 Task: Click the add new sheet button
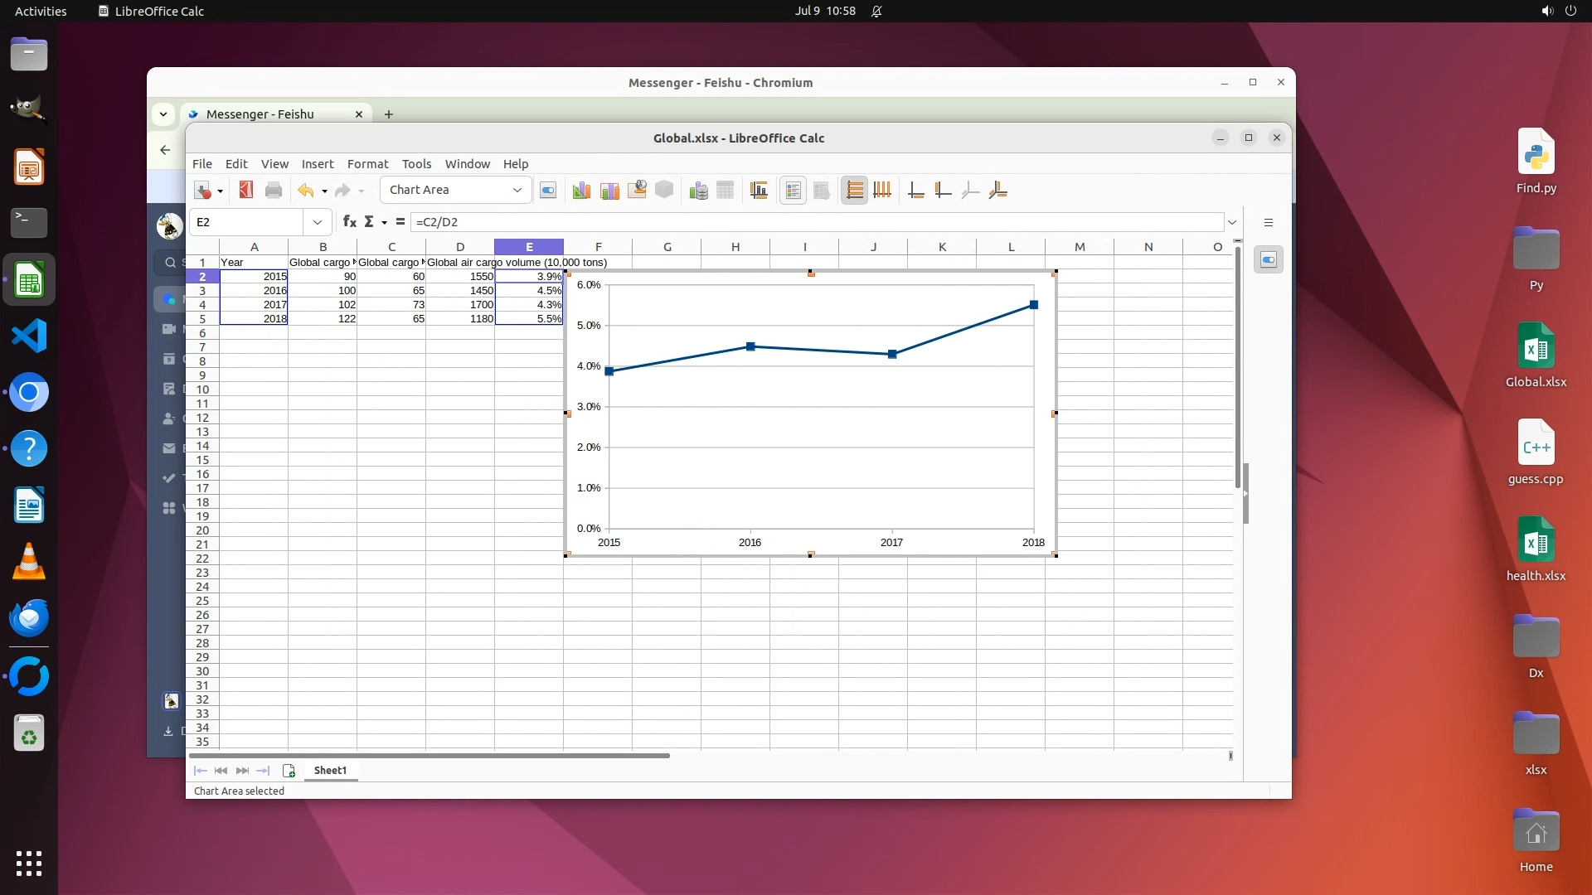point(289,771)
